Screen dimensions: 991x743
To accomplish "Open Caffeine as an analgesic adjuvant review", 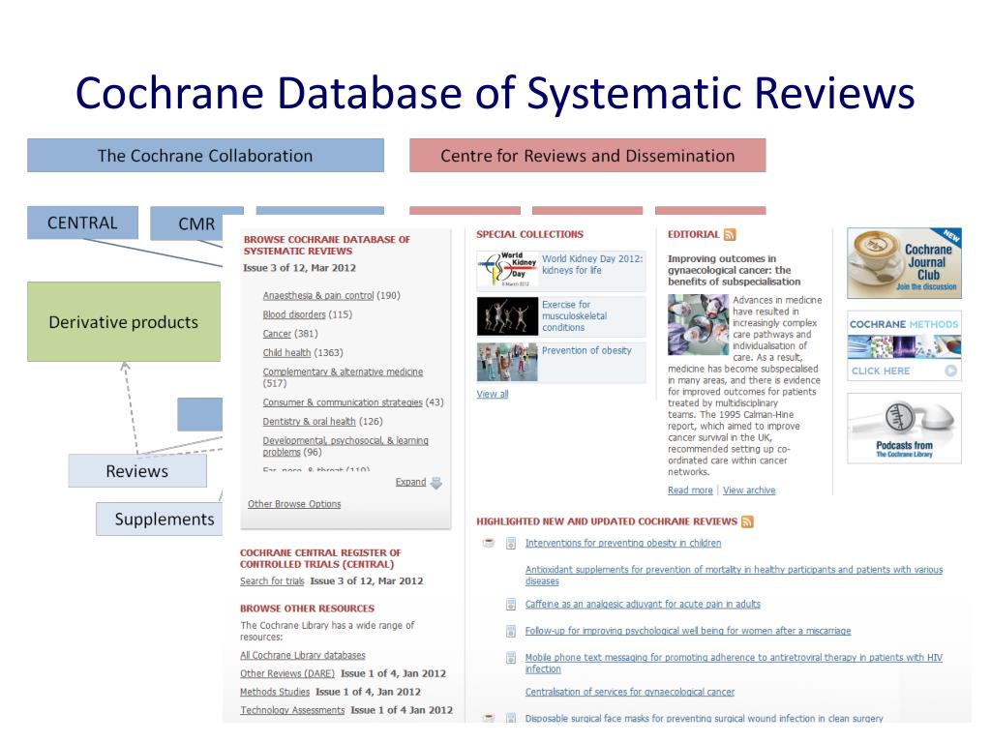I will (x=643, y=605).
